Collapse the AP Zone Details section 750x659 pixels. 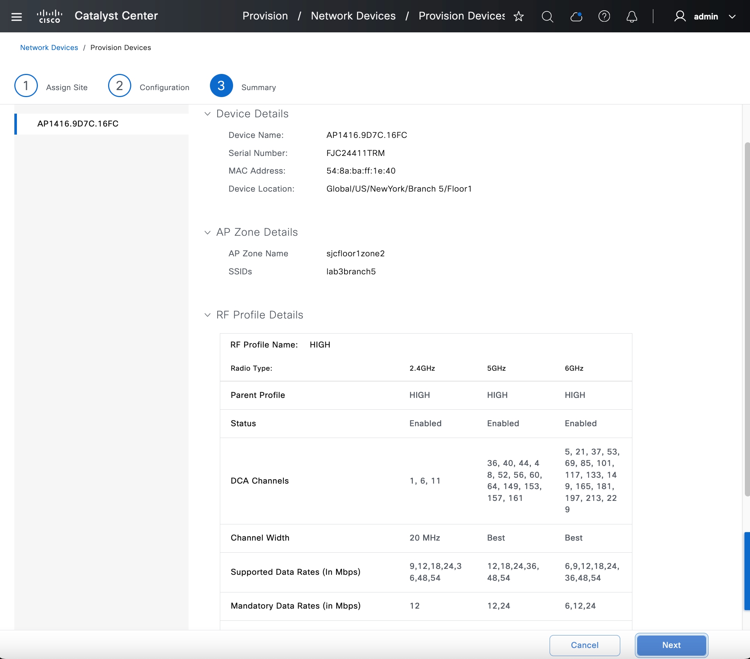208,232
